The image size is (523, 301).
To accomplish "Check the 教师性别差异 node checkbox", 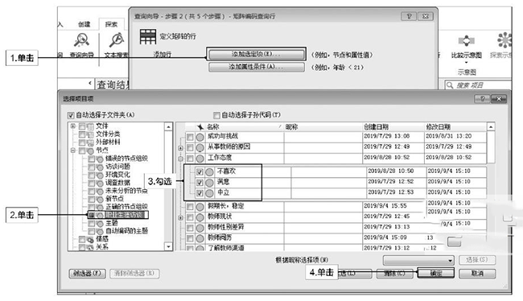I will (190, 228).
